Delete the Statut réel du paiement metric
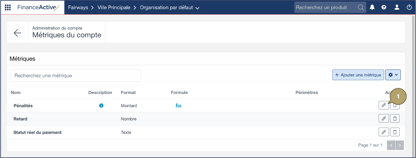The image size is (416, 158). pos(395,132)
